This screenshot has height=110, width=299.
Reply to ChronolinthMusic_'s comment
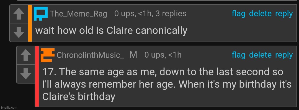(x=284, y=55)
